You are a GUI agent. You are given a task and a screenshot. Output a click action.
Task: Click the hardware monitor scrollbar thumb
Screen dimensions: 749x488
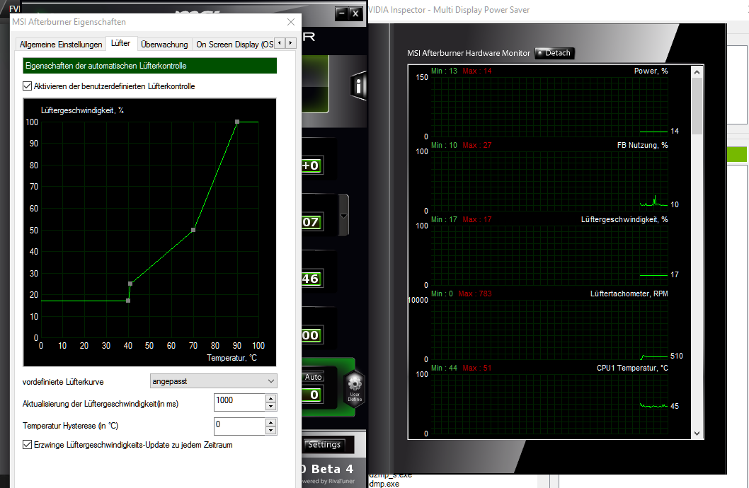(x=697, y=106)
